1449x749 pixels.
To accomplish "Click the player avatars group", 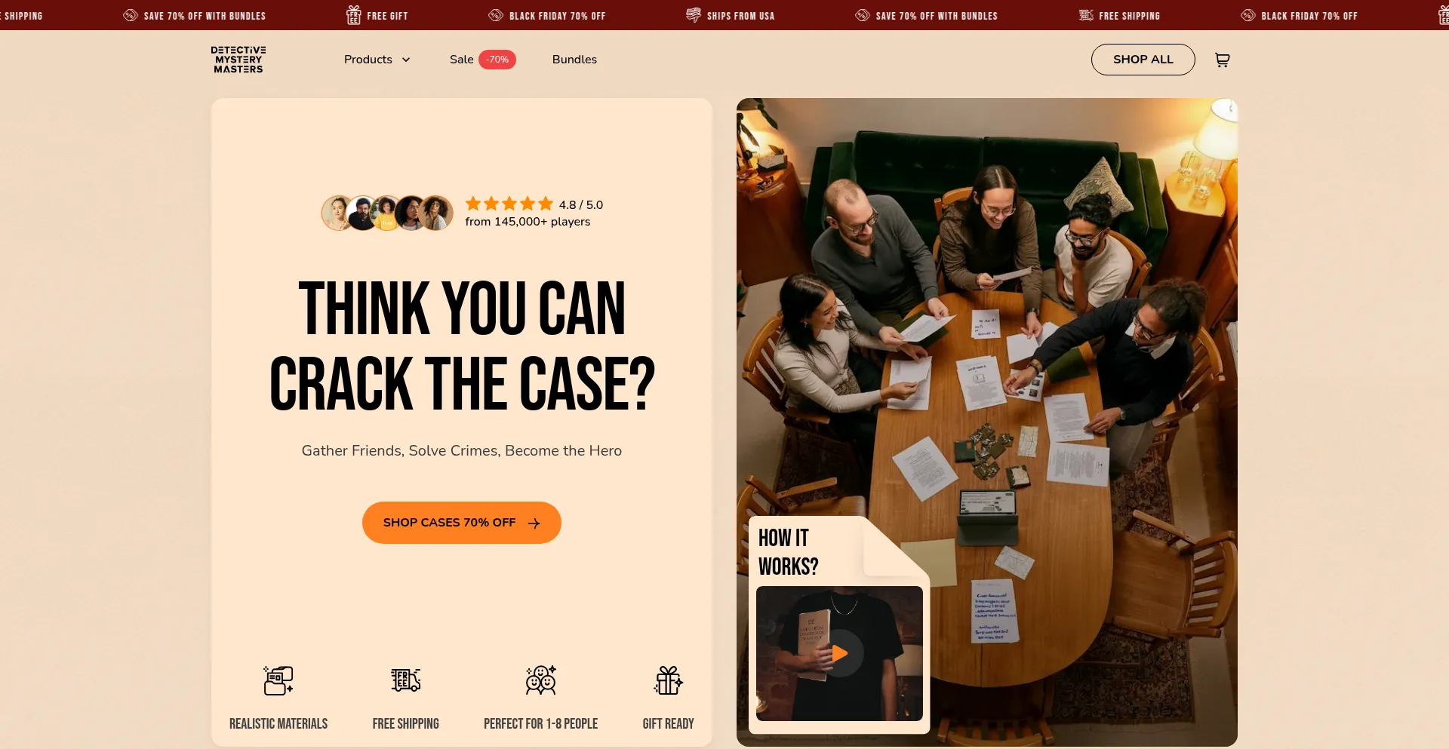I will pos(387,213).
